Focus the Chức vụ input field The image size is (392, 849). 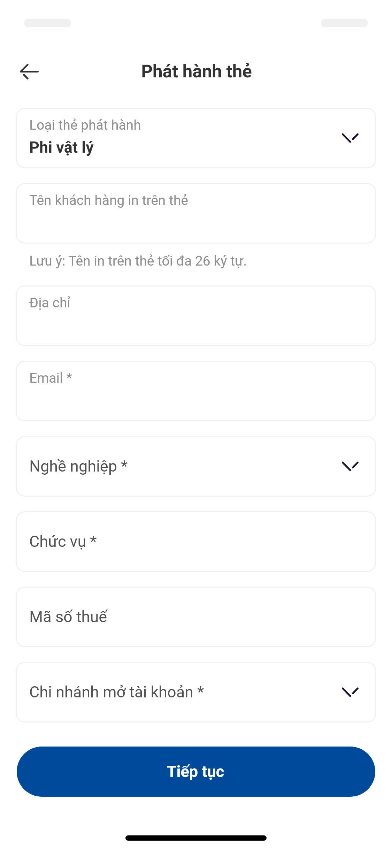click(195, 542)
